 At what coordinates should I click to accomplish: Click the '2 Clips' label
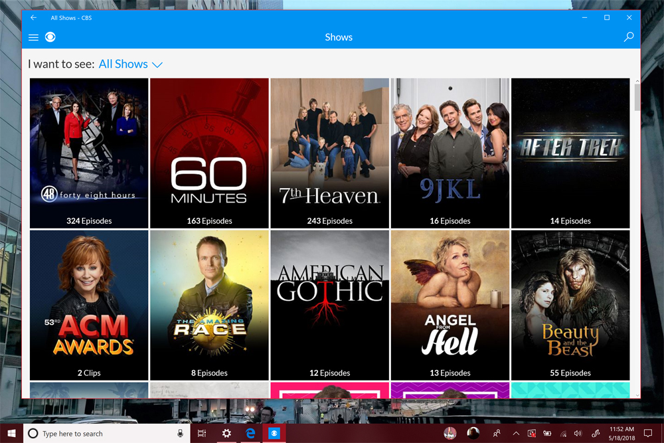pos(89,373)
